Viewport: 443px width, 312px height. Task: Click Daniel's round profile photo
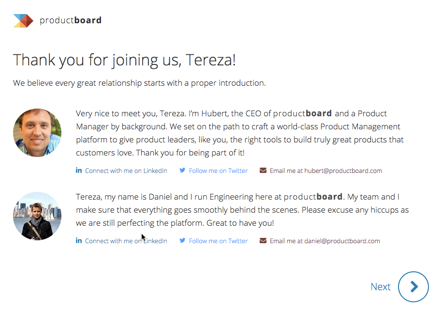pos(37,216)
